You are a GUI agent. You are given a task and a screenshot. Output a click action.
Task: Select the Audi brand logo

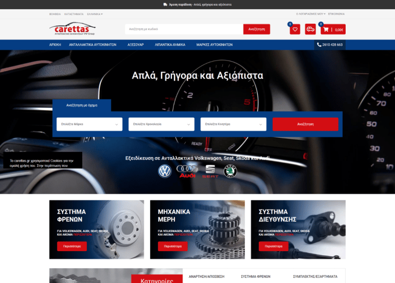[x=187, y=171]
